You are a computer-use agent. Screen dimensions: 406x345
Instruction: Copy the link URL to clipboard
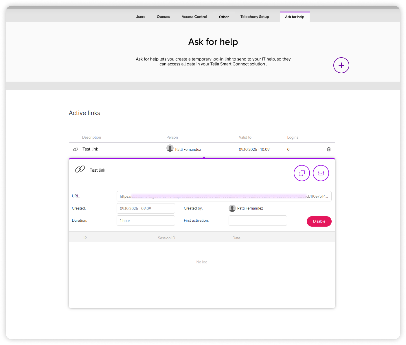click(x=302, y=173)
